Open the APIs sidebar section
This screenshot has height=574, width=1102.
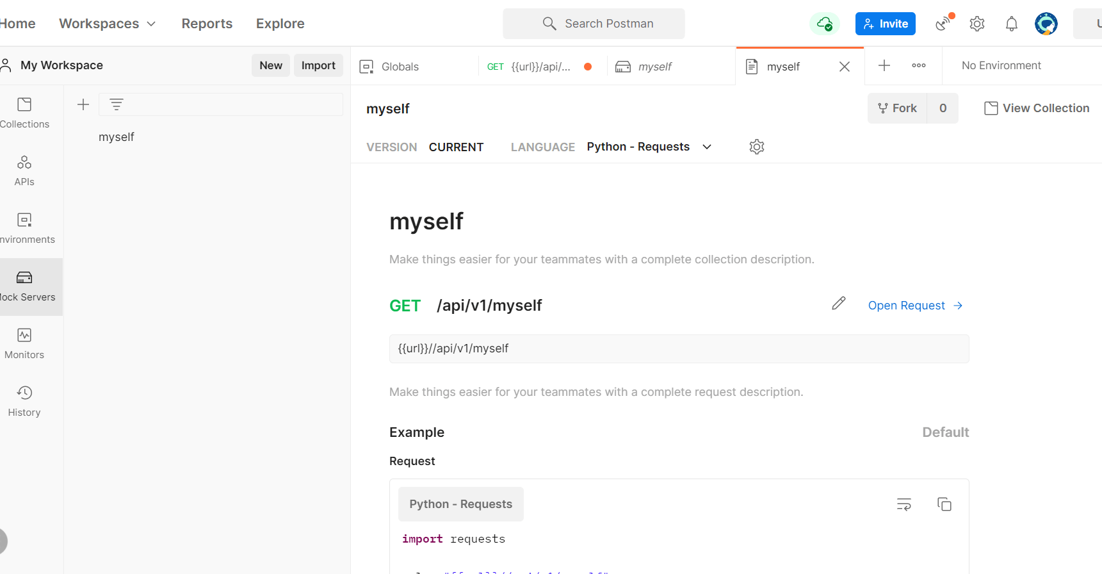[x=24, y=171]
